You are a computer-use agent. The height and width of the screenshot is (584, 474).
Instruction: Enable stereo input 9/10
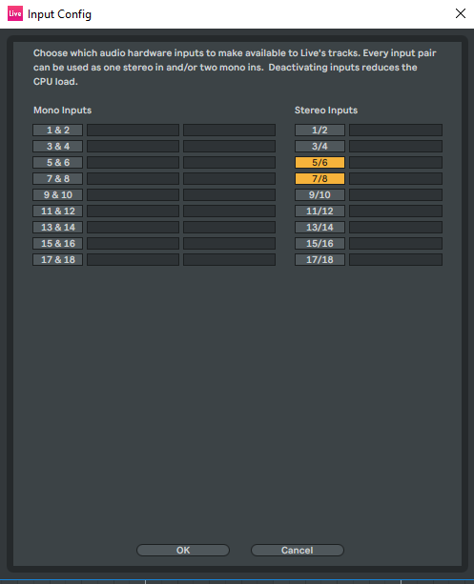click(x=319, y=194)
